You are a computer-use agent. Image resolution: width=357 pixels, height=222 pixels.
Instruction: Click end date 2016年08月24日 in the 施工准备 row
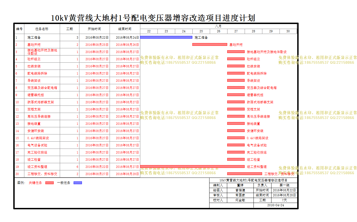click(x=127, y=38)
